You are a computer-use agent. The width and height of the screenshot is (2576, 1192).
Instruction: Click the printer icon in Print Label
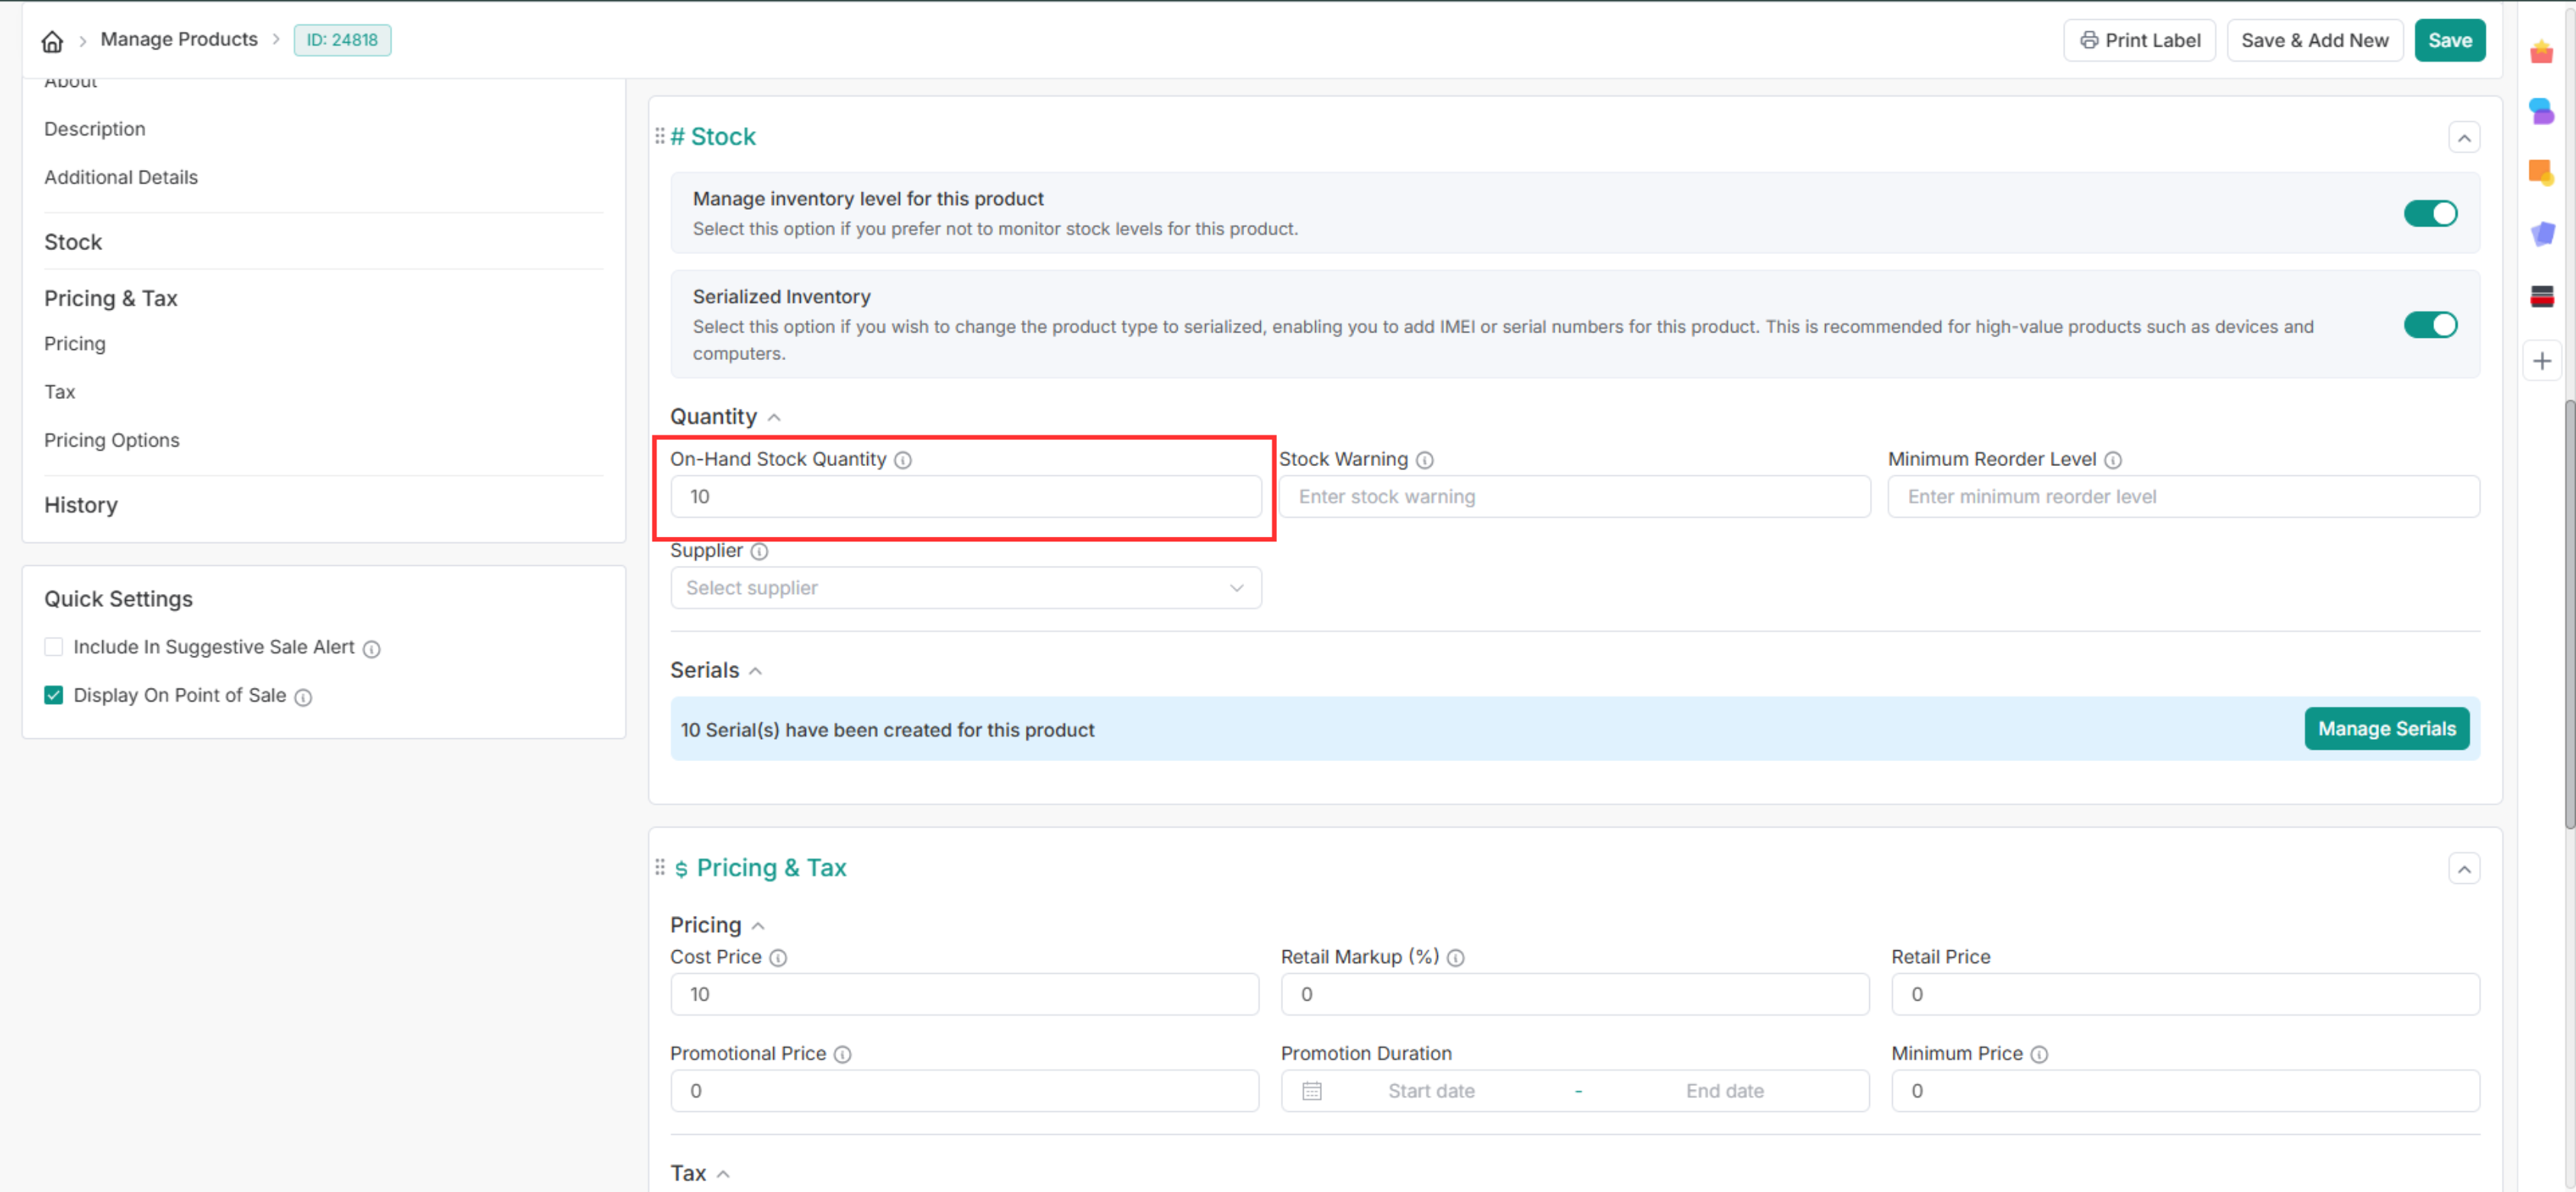click(2089, 40)
